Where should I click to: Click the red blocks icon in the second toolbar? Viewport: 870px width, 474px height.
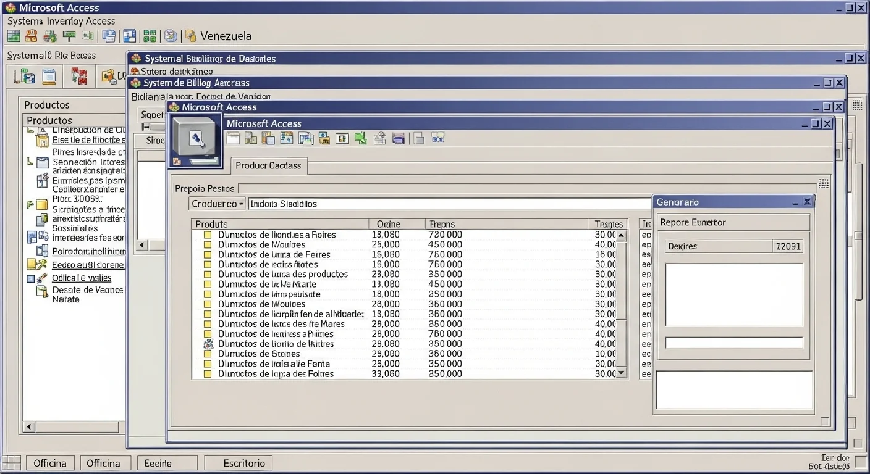click(x=79, y=77)
